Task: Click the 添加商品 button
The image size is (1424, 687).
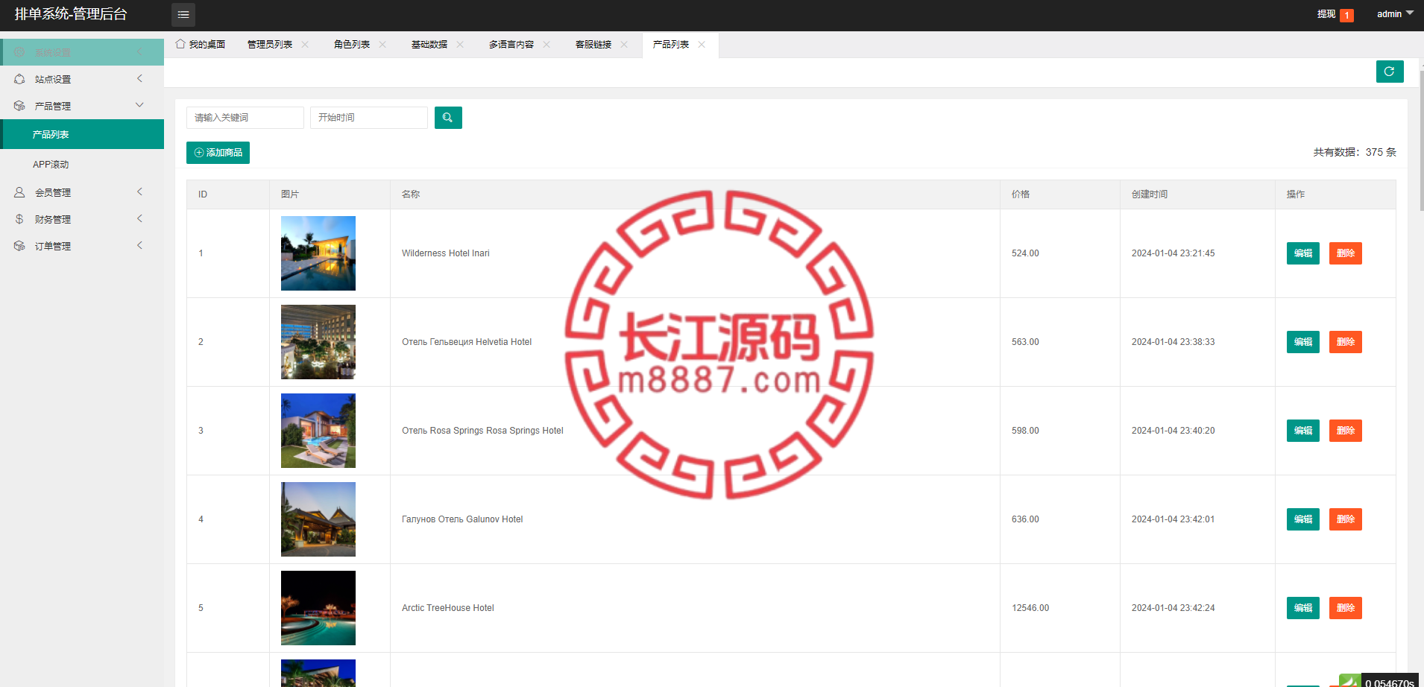Action: coord(218,153)
